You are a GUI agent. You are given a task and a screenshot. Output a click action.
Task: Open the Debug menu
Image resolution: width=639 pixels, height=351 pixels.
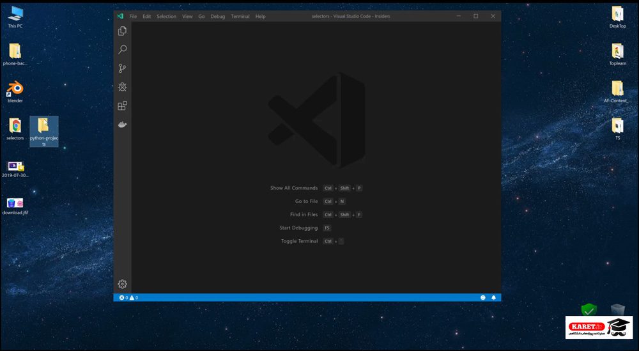click(x=218, y=17)
